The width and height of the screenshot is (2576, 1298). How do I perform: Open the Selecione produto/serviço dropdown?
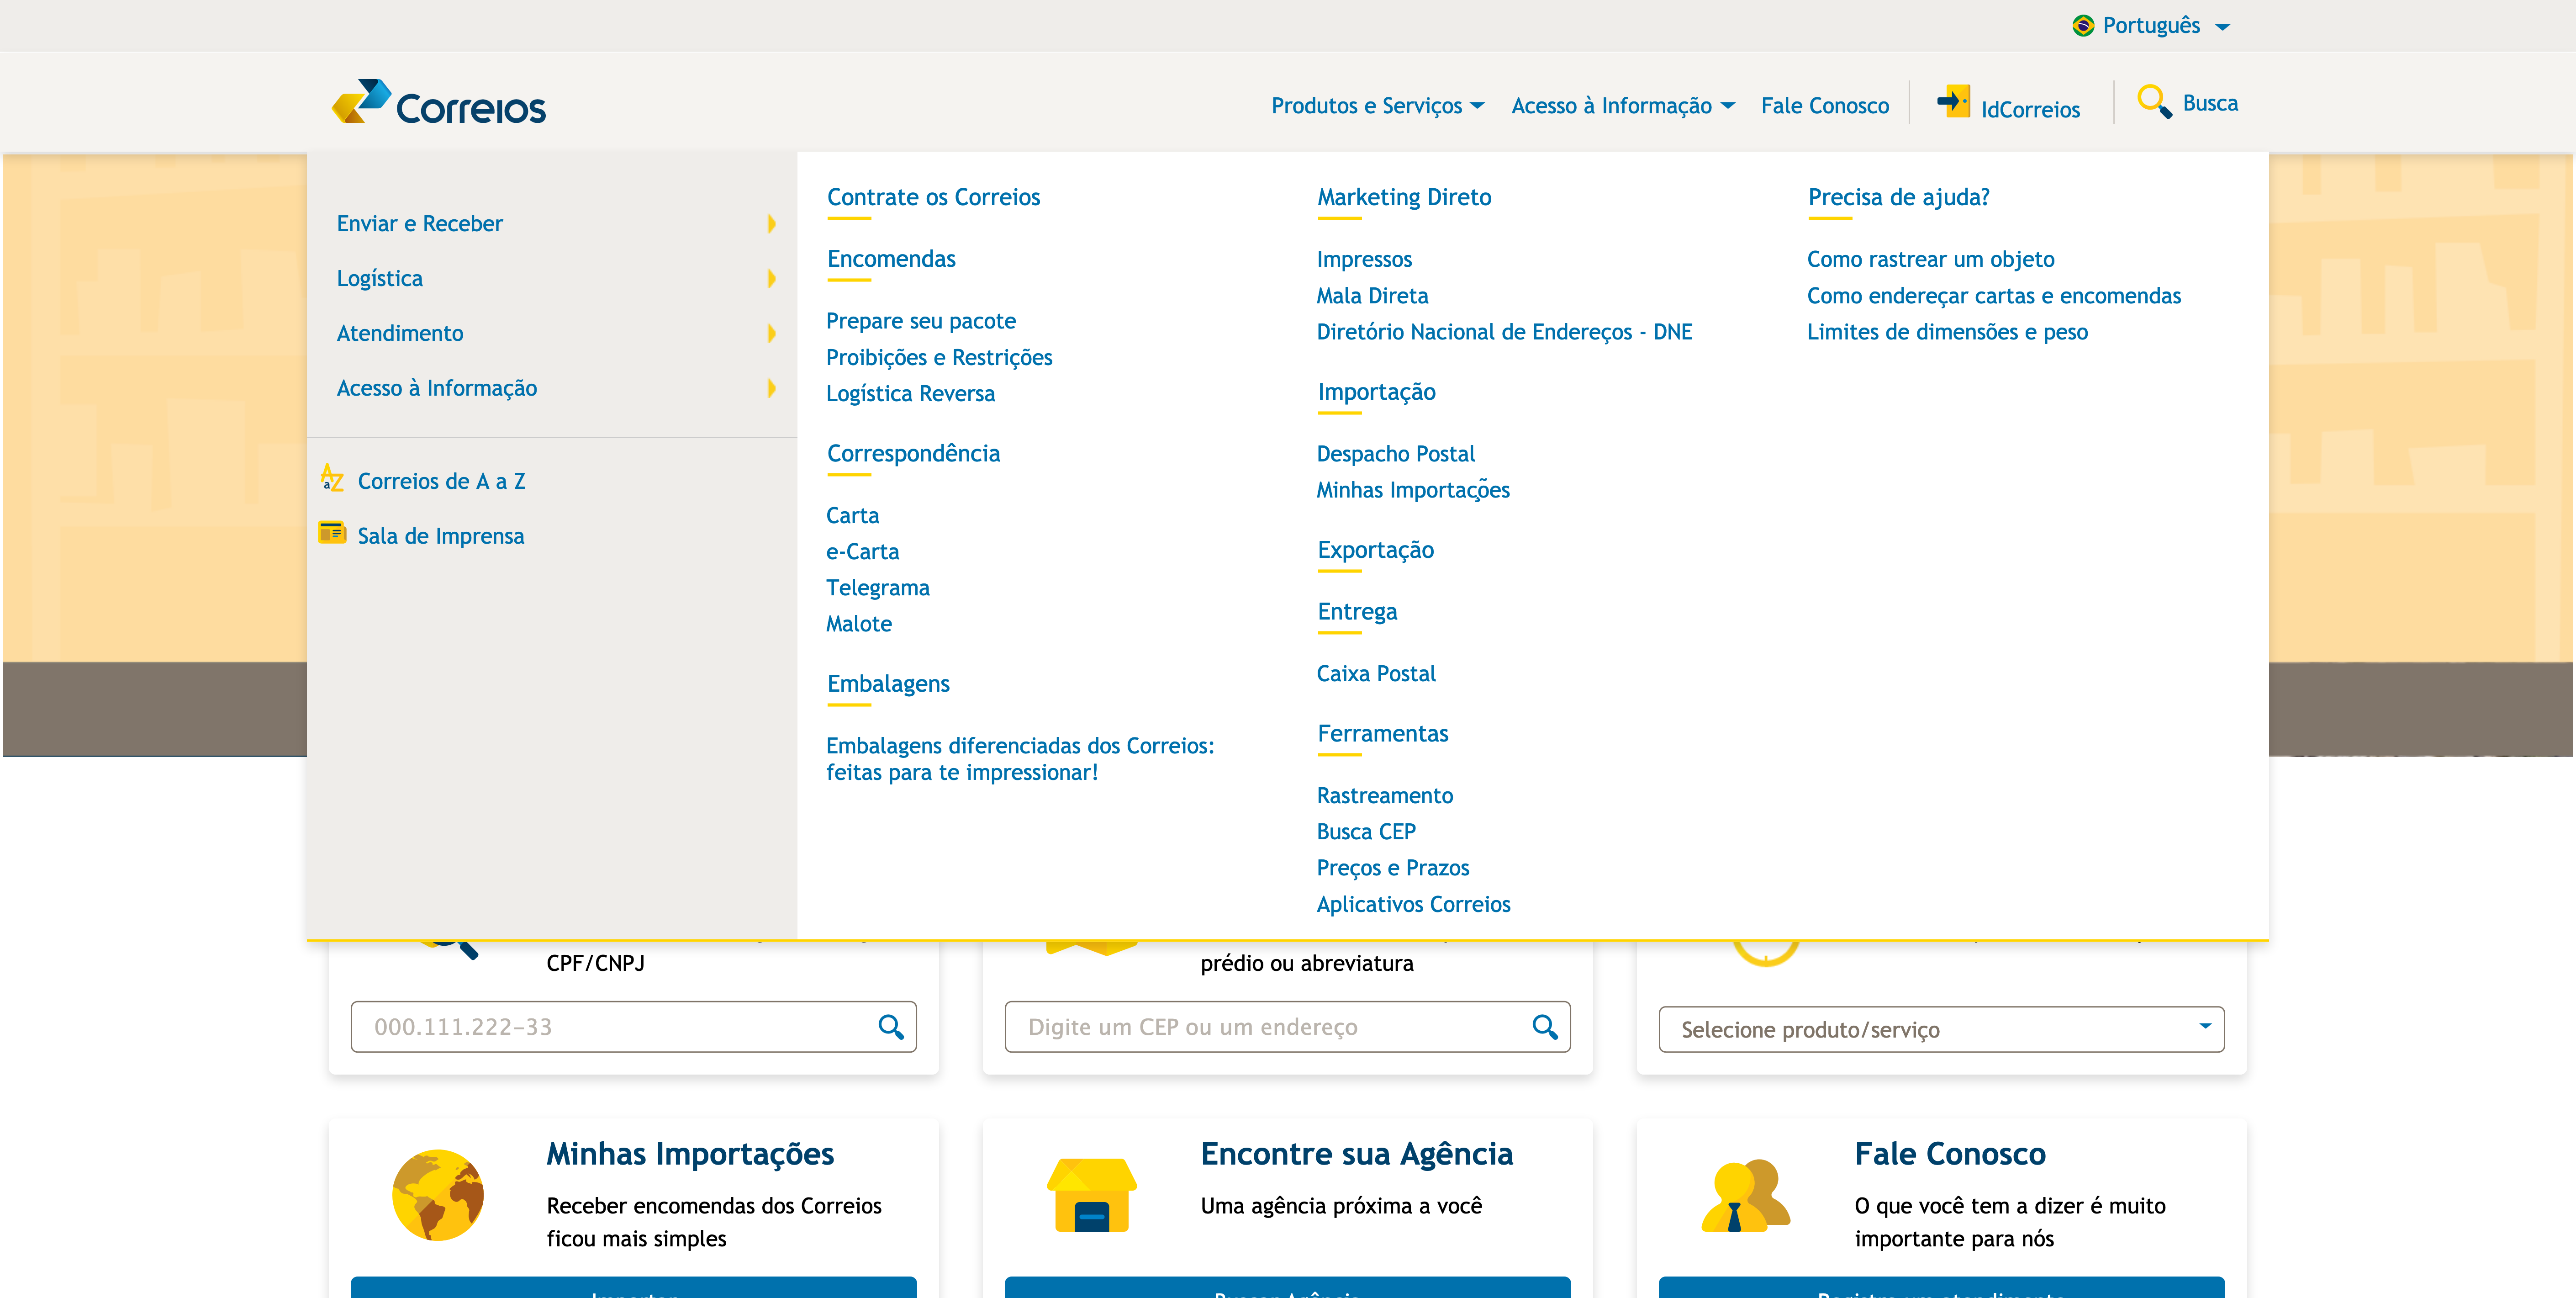point(1938,1029)
